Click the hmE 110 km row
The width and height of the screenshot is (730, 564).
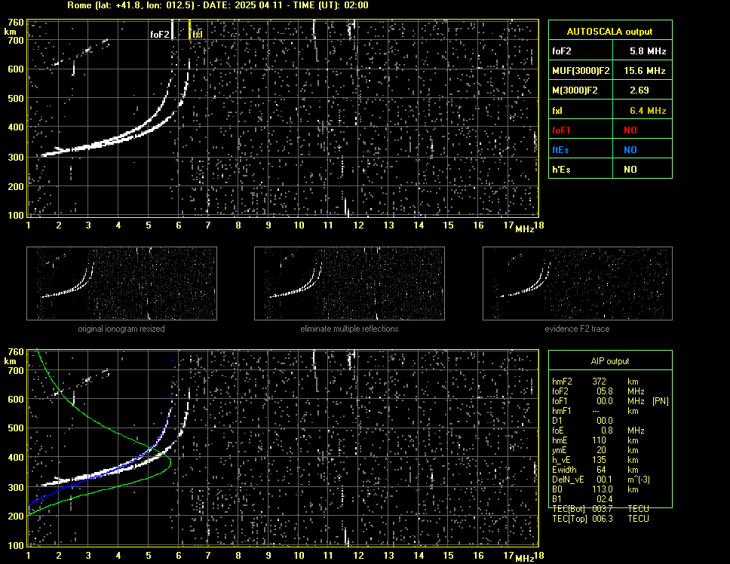[x=595, y=440]
